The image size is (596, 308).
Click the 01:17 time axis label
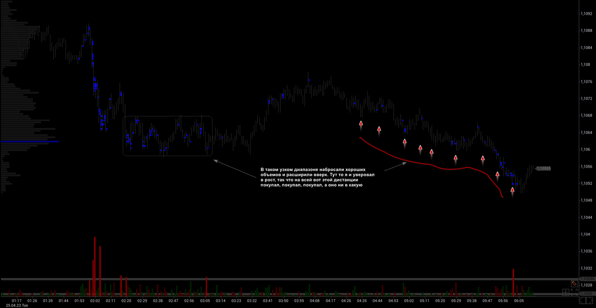[x=17, y=301]
